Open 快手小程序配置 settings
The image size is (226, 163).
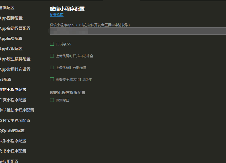click(x=13, y=141)
